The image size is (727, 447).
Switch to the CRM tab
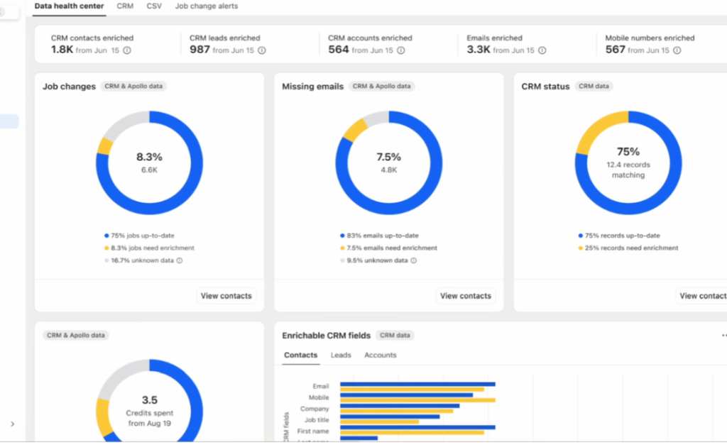(125, 6)
